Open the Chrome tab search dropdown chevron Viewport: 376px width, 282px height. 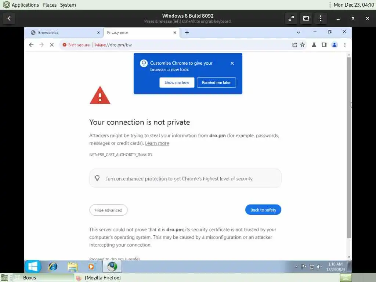[x=298, y=32]
